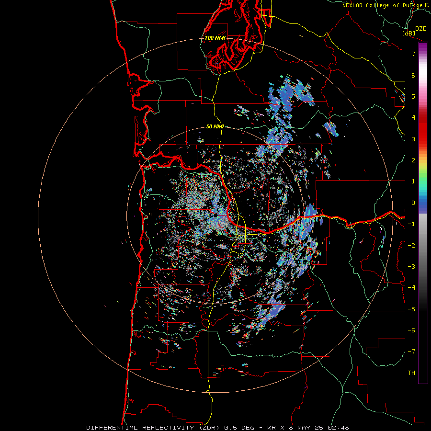Click the -4 value on the color scale

pyautogui.click(x=411, y=288)
